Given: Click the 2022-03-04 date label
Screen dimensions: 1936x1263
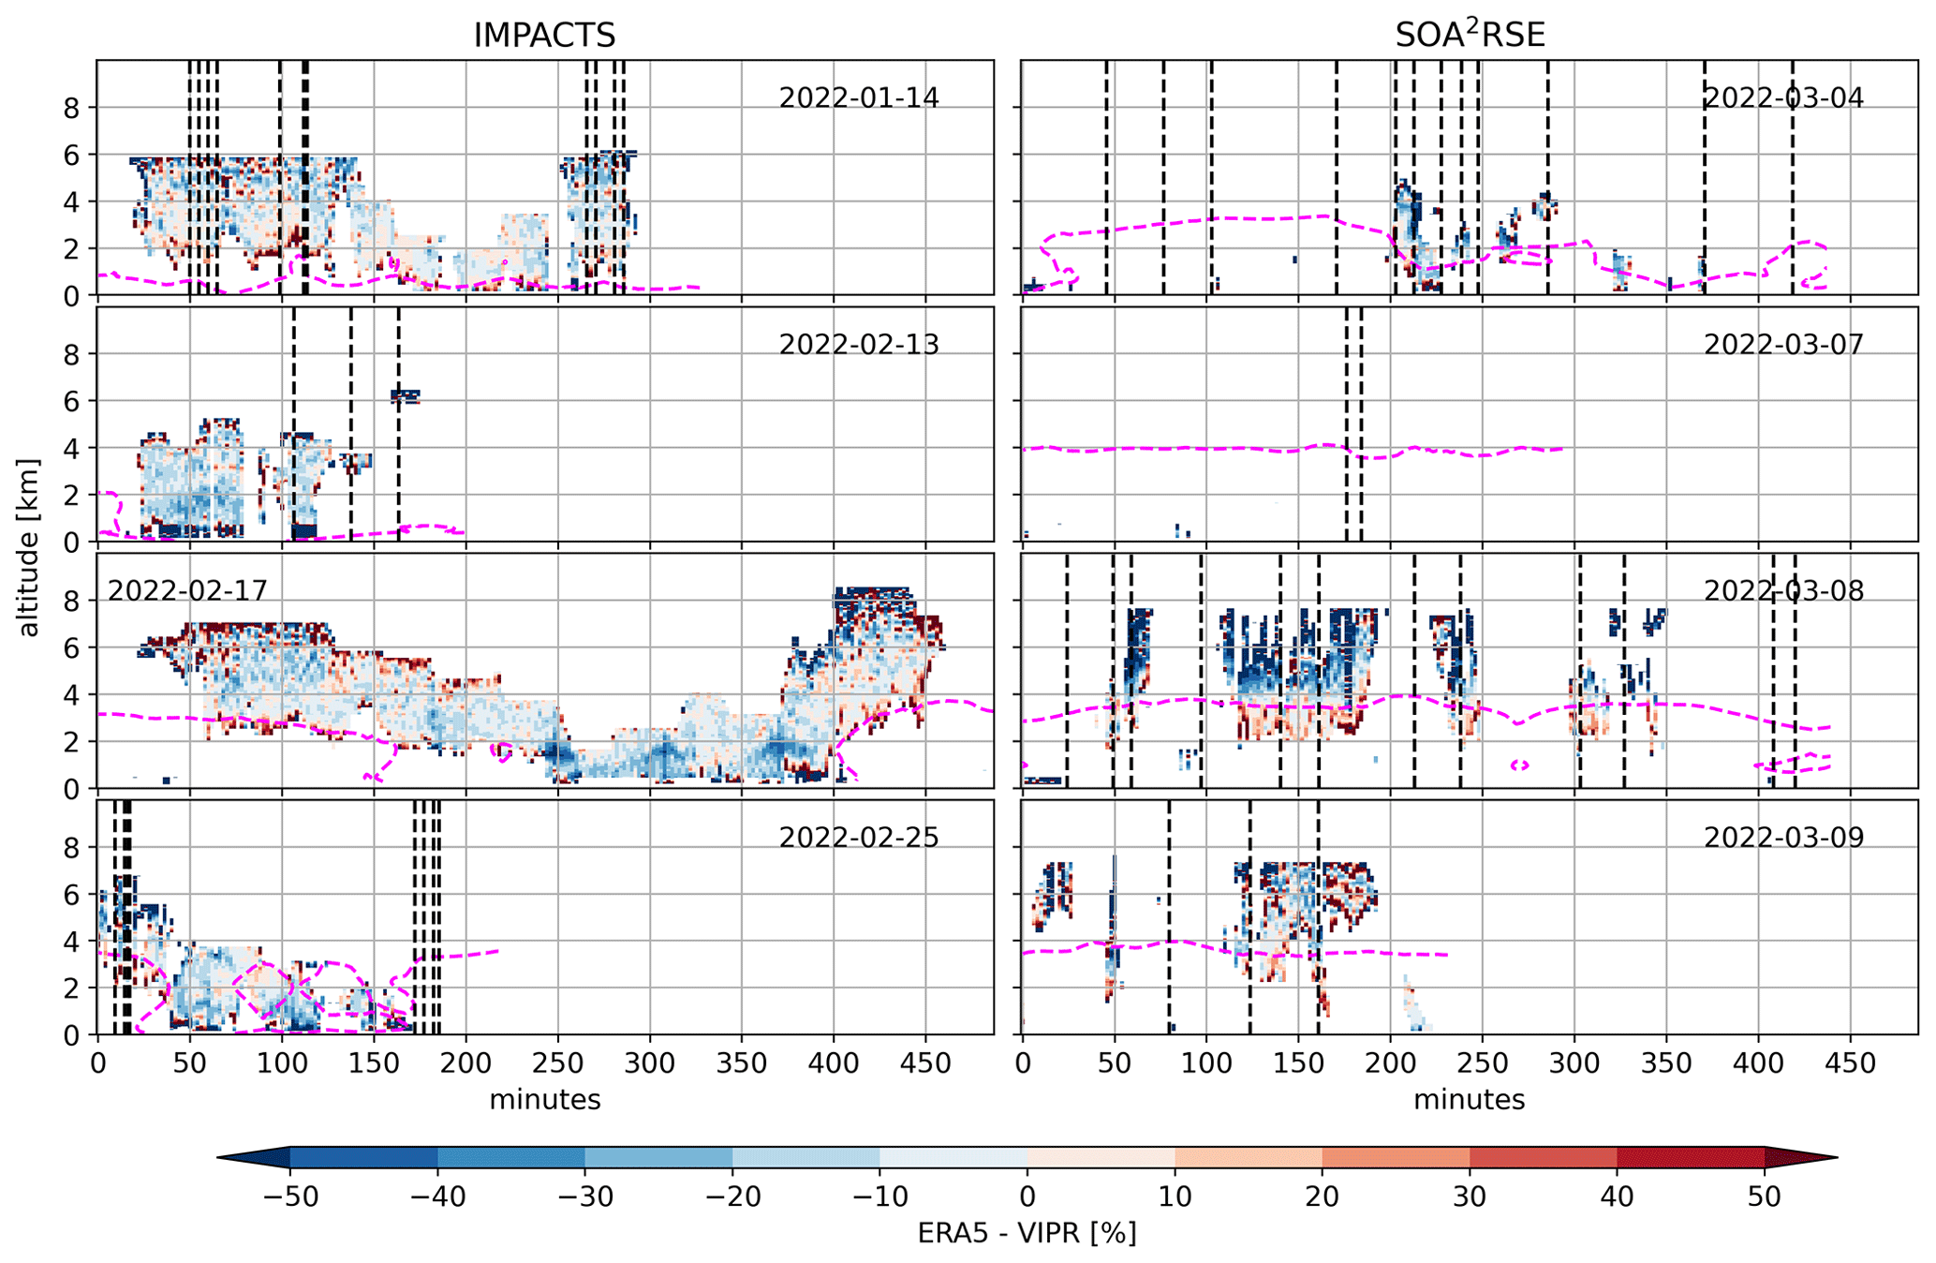Looking at the screenshot, I should coord(1782,98).
